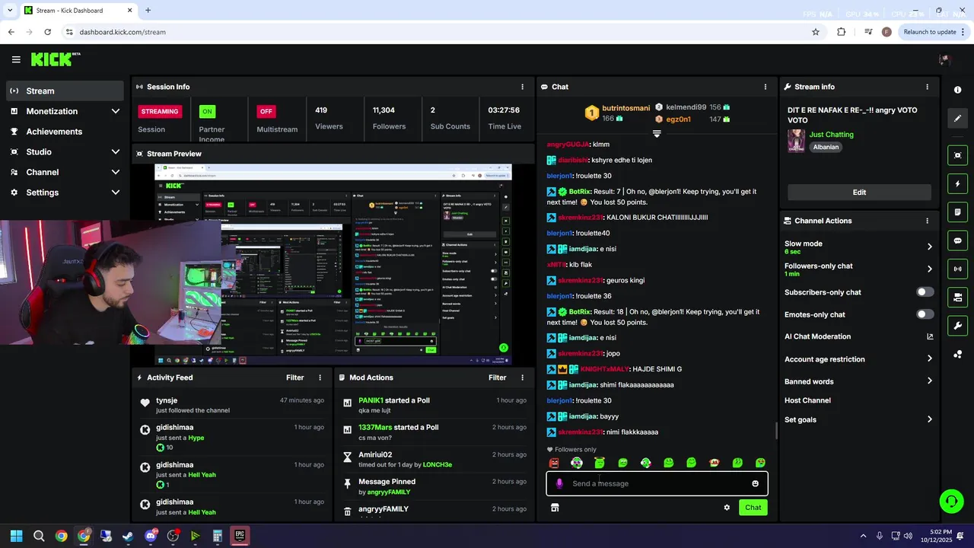Select Stream in the sidebar
The image size is (974, 548).
click(x=65, y=91)
